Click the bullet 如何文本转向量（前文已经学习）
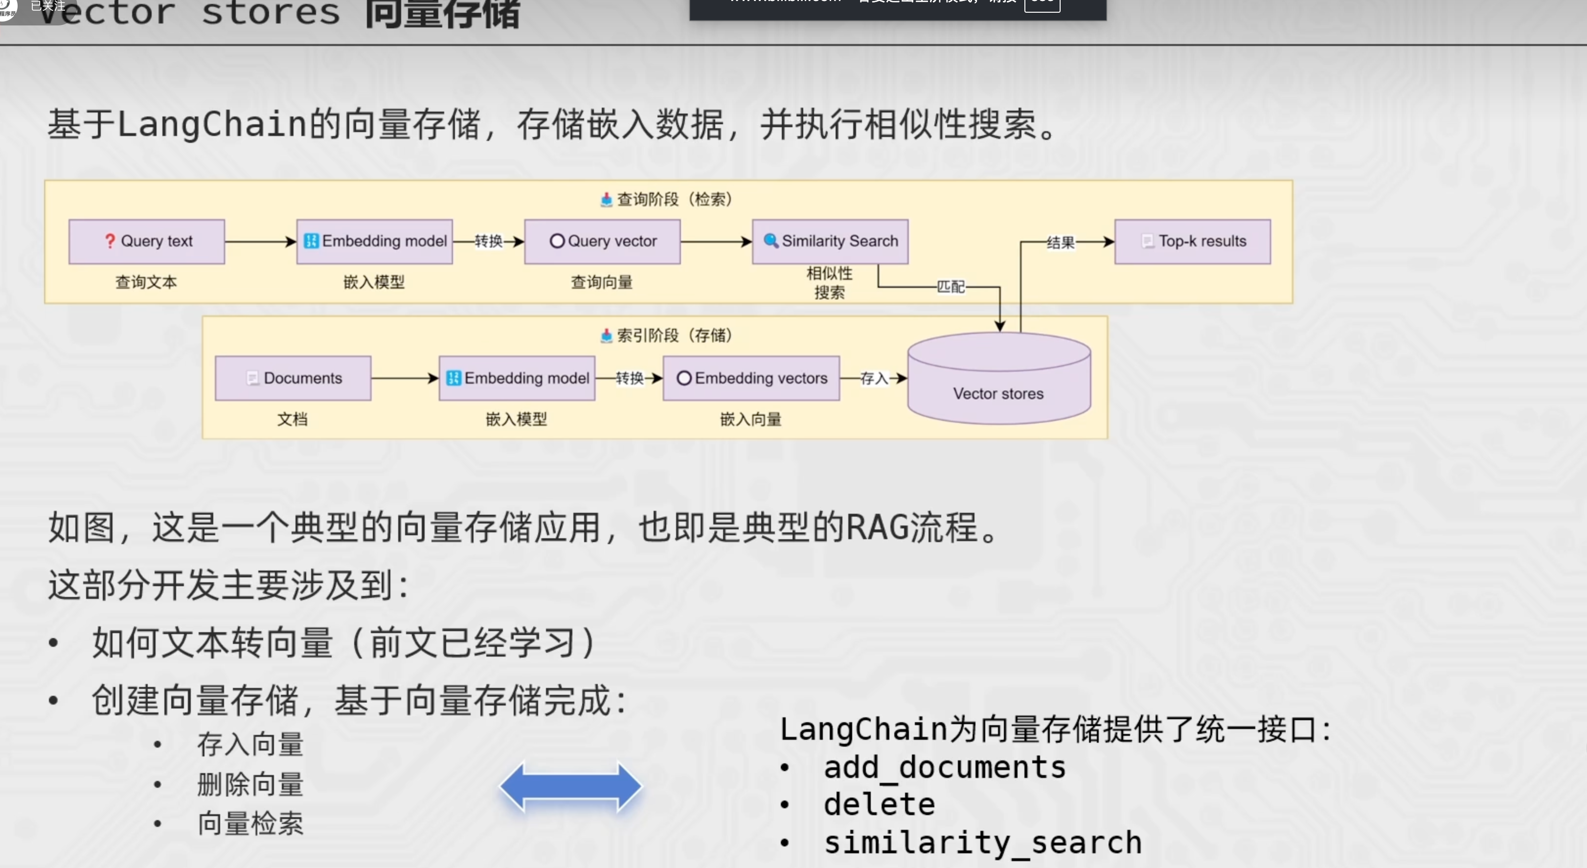 (x=344, y=642)
